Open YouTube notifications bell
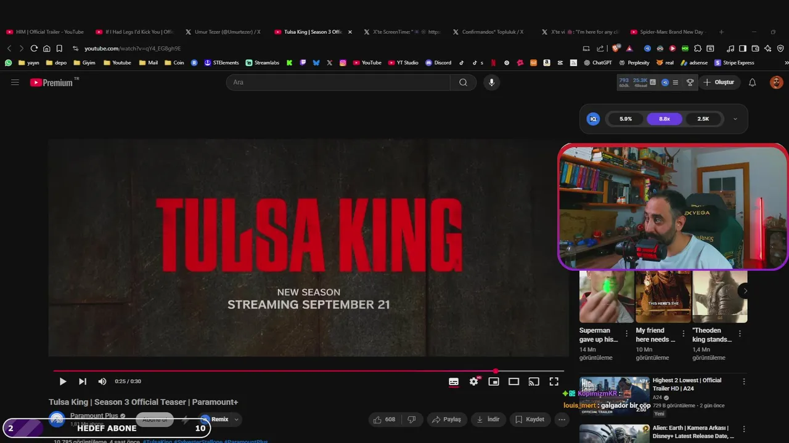 click(752, 82)
